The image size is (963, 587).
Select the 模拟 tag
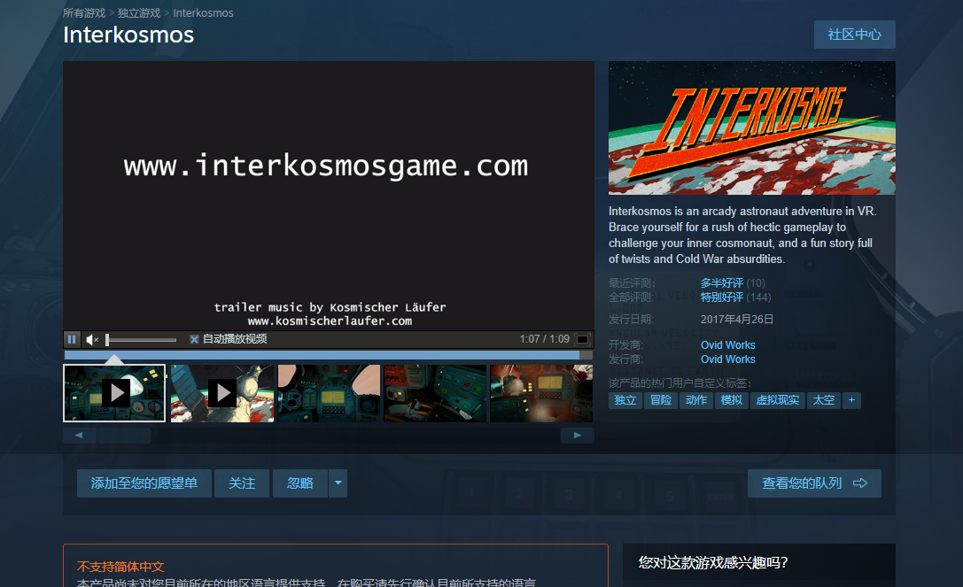732,400
